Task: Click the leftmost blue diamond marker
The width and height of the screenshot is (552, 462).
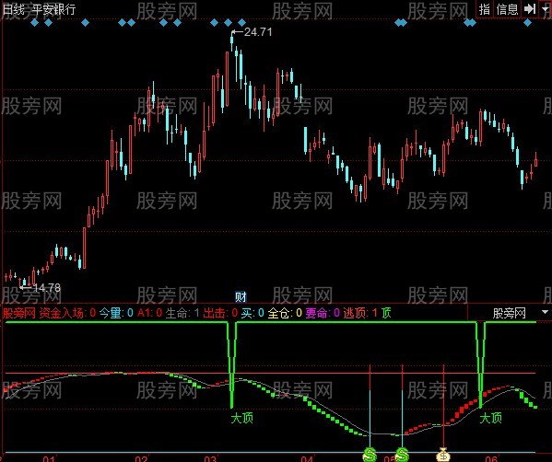Action: (34, 23)
